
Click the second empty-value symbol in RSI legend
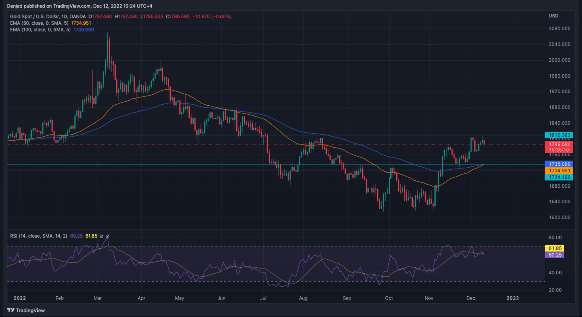click(108, 236)
